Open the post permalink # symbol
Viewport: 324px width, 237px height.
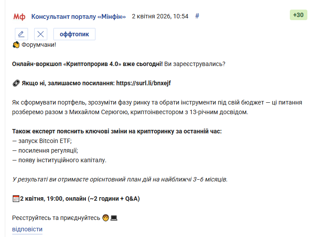click(x=197, y=16)
